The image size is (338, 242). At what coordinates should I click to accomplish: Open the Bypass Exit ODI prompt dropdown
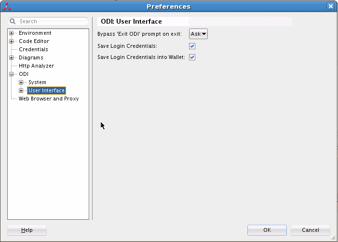point(198,34)
